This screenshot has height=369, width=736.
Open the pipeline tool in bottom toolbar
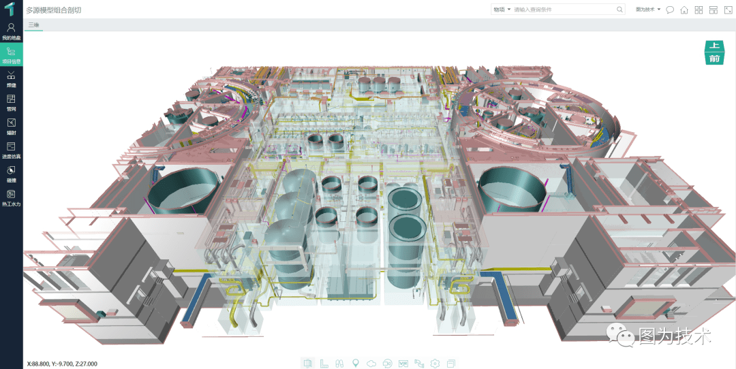coord(419,363)
